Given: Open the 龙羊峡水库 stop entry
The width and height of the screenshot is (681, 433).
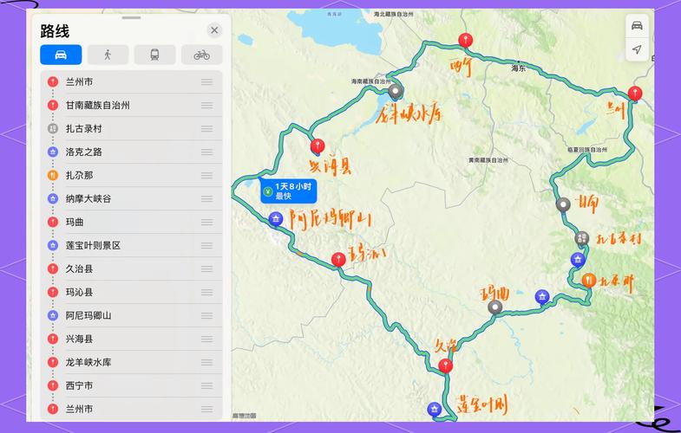Looking at the screenshot, I should (x=88, y=362).
